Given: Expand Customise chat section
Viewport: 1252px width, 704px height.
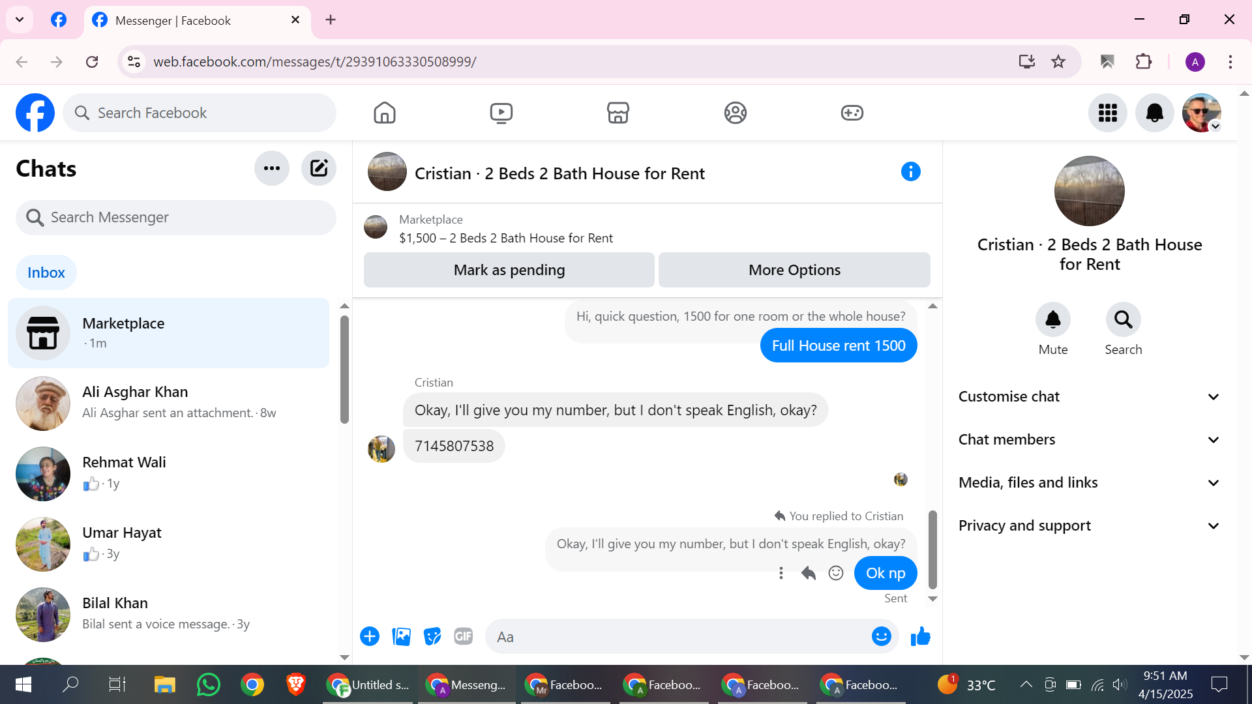Looking at the screenshot, I should pyautogui.click(x=1088, y=396).
